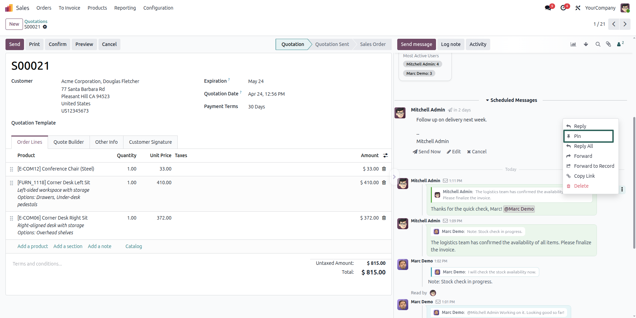Open the Configuration menu

pos(158,8)
